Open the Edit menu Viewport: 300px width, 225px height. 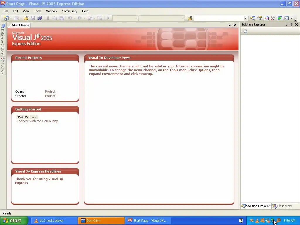tap(16, 11)
